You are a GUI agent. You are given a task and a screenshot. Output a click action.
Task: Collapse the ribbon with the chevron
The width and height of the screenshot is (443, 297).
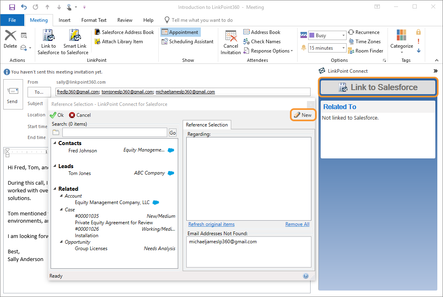pos(437,60)
